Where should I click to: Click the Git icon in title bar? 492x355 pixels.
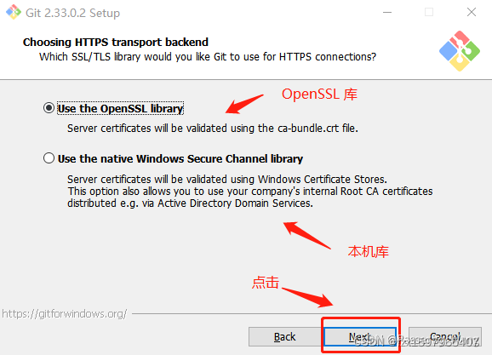[14, 12]
